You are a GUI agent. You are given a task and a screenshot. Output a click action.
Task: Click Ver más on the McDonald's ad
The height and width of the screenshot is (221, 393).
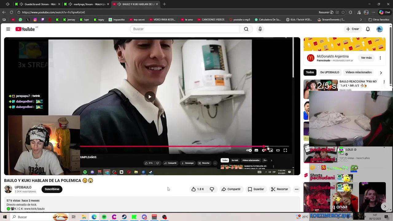point(366,58)
